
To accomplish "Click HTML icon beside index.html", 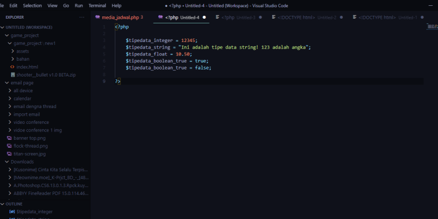I will (12, 67).
